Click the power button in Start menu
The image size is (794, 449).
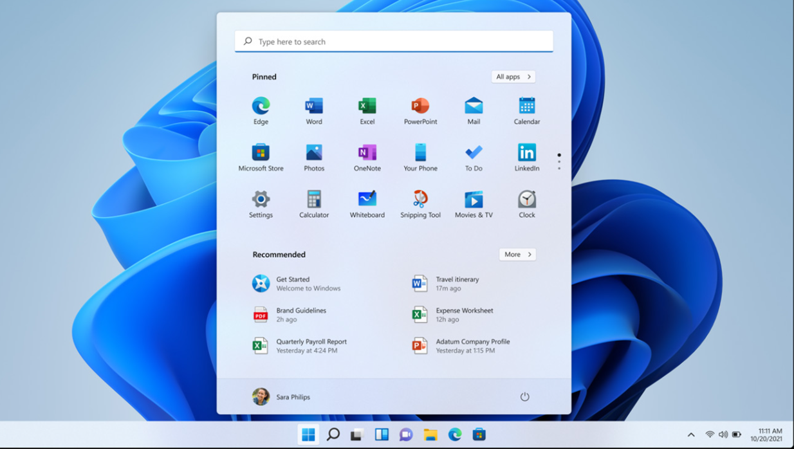click(524, 397)
